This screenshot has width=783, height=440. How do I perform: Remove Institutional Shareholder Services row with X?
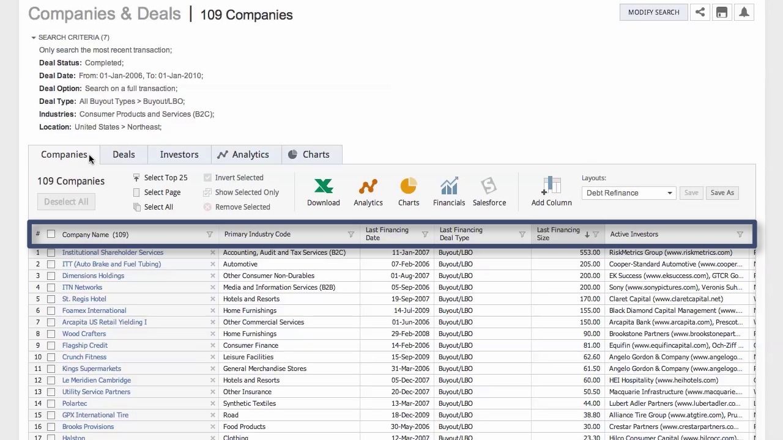coord(213,252)
